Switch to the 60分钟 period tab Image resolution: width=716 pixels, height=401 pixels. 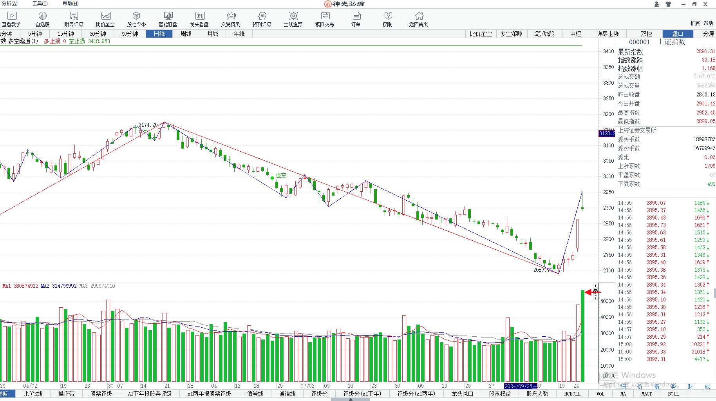[130, 34]
